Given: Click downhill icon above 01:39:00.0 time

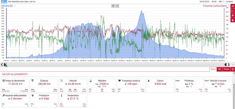Looking at the screenshot, I should (x=26, y=89).
